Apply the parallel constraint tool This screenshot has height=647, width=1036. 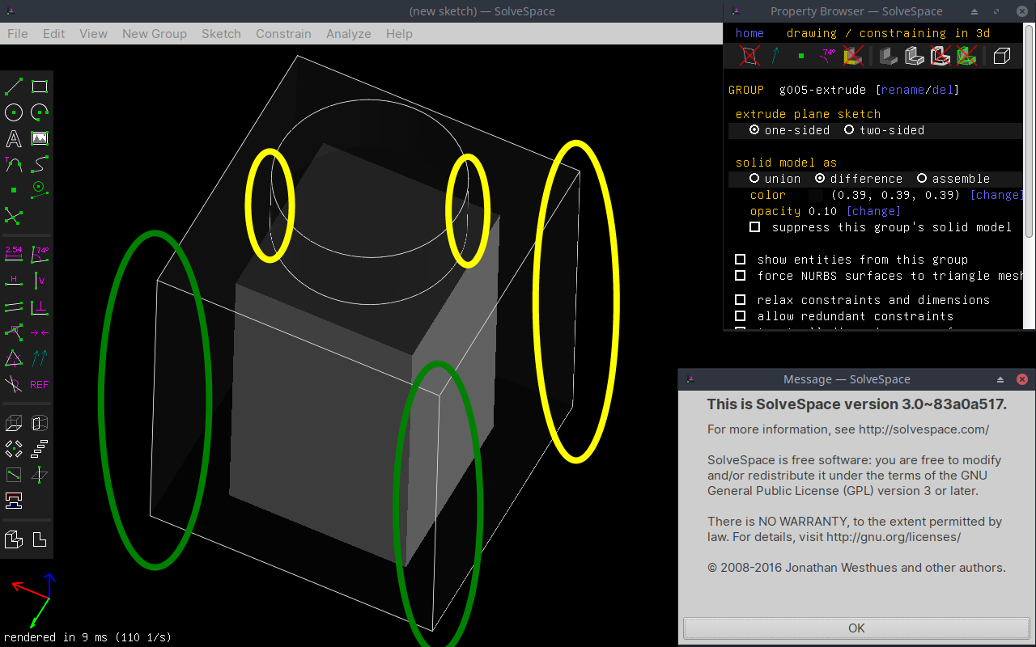tap(14, 307)
